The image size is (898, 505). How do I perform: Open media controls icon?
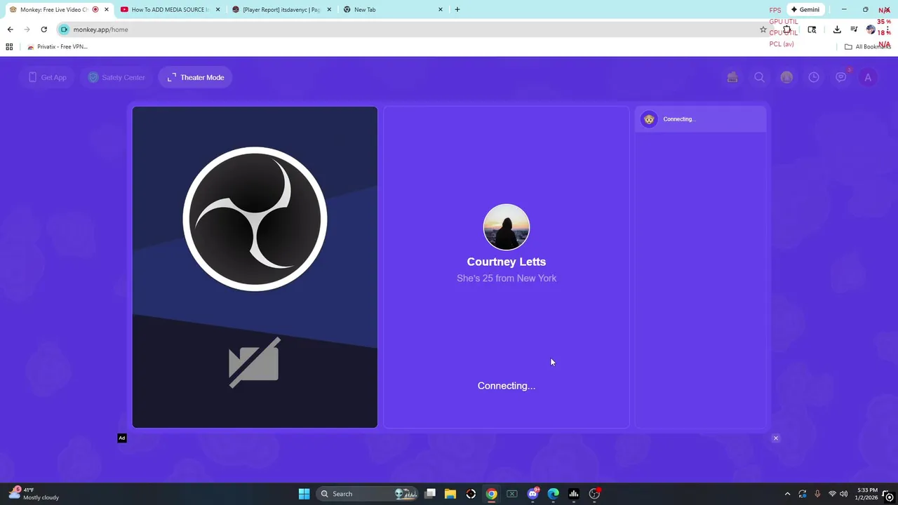[x=854, y=29]
